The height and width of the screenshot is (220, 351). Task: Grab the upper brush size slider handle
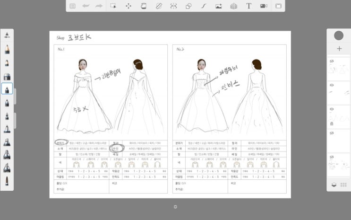click(x=15, y=96)
